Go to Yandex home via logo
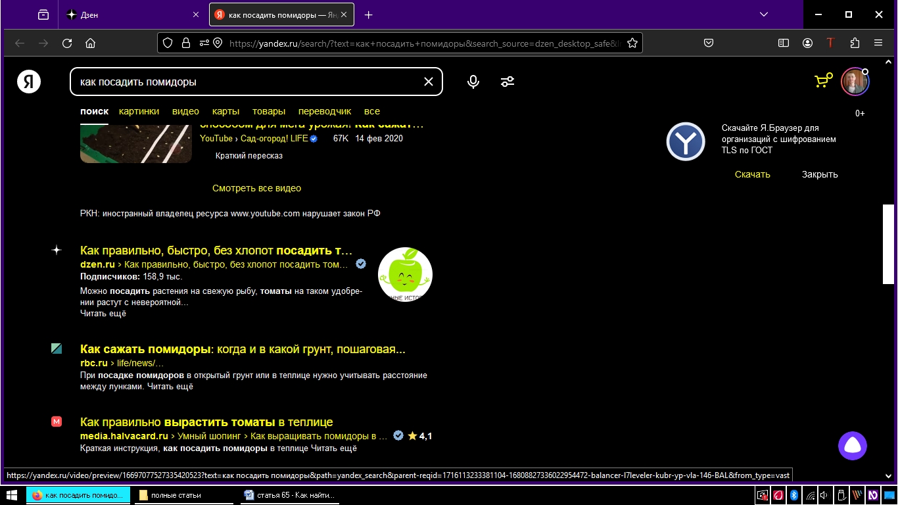The image size is (898, 505). [x=29, y=82]
